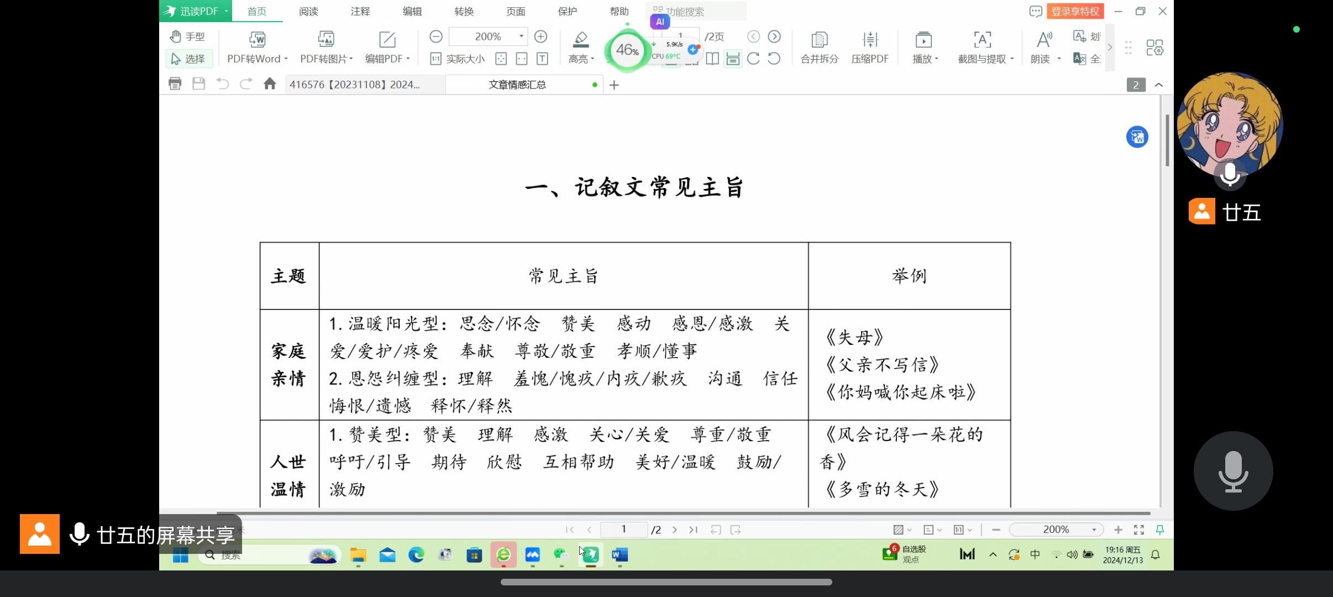Click the home icon beside tabs
The width and height of the screenshot is (1333, 597).
point(270,84)
